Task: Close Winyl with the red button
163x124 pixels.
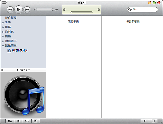Action: click(x=159, y=3)
